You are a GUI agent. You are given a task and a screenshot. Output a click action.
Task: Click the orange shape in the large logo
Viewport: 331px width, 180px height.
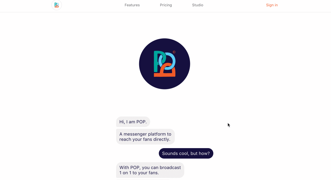tap(165, 74)
